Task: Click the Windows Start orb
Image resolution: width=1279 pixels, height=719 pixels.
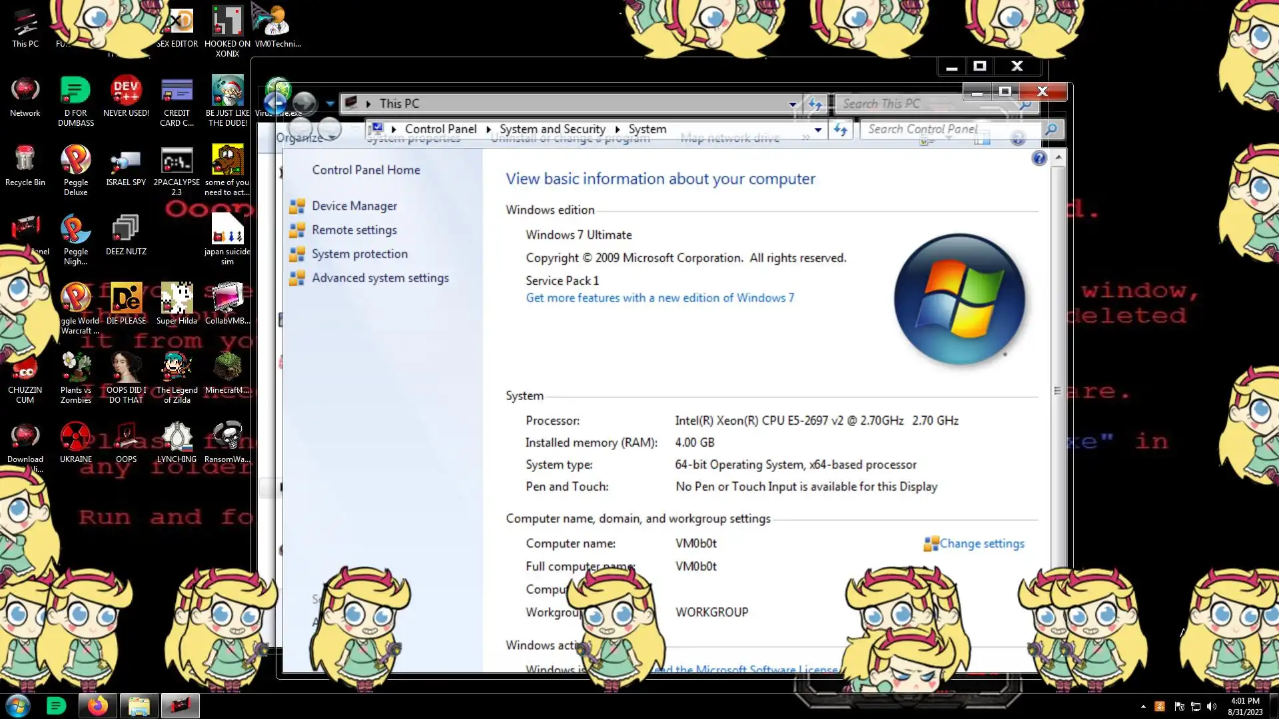Action: coord(18,706)
